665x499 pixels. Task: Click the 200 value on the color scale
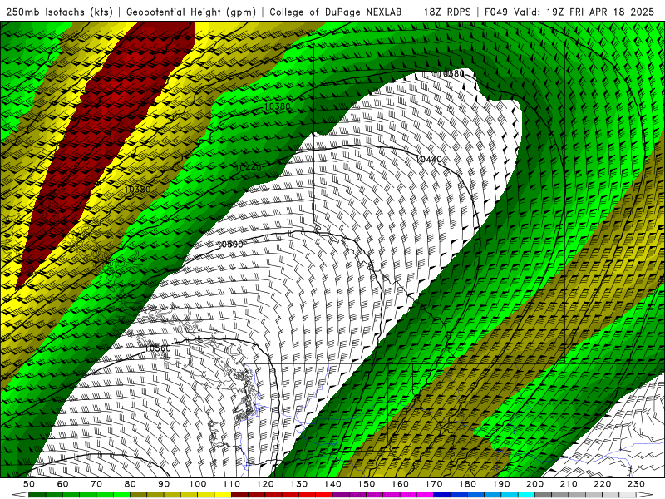[x=535, y=484]
